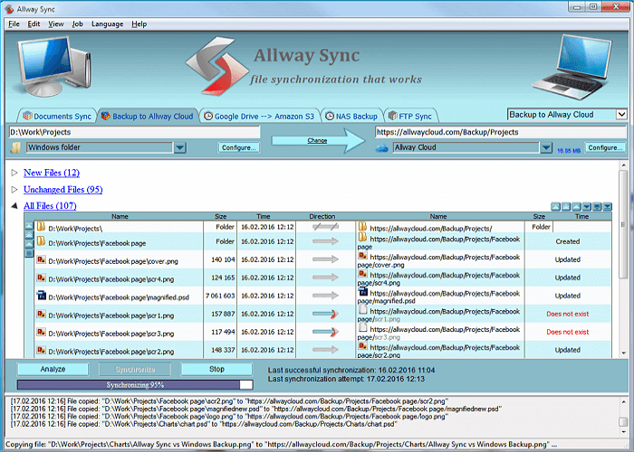
Task: Open the Windows folder type dropdown
Action: [179, 147]
